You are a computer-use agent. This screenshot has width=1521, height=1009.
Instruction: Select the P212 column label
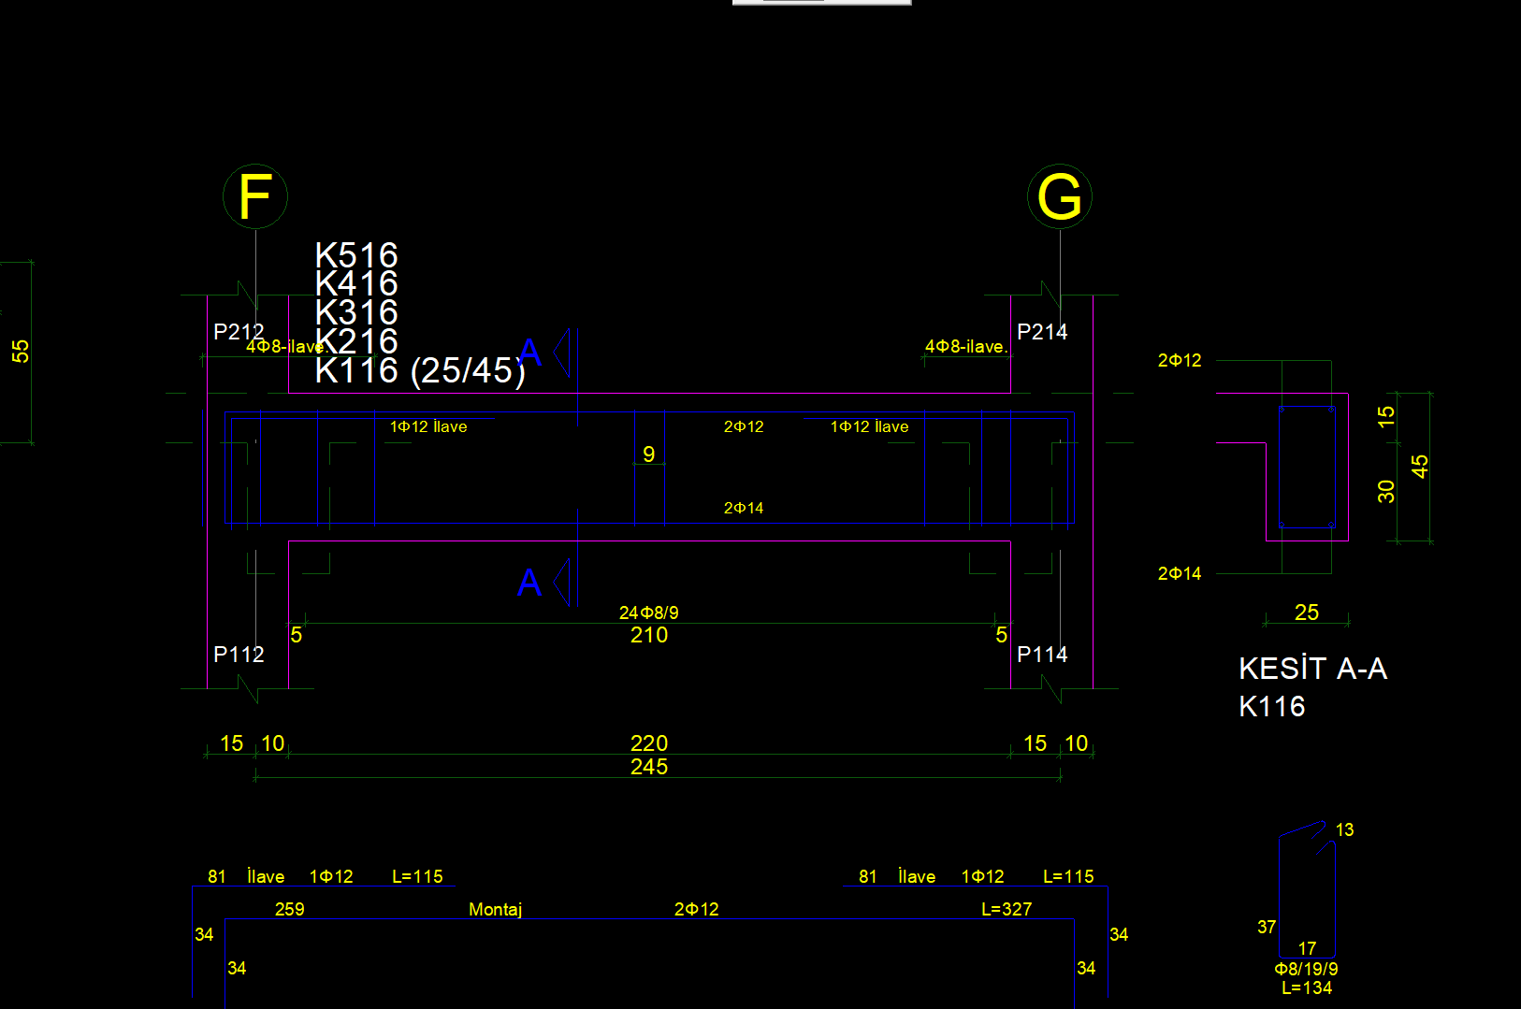(x=238, y=332)
